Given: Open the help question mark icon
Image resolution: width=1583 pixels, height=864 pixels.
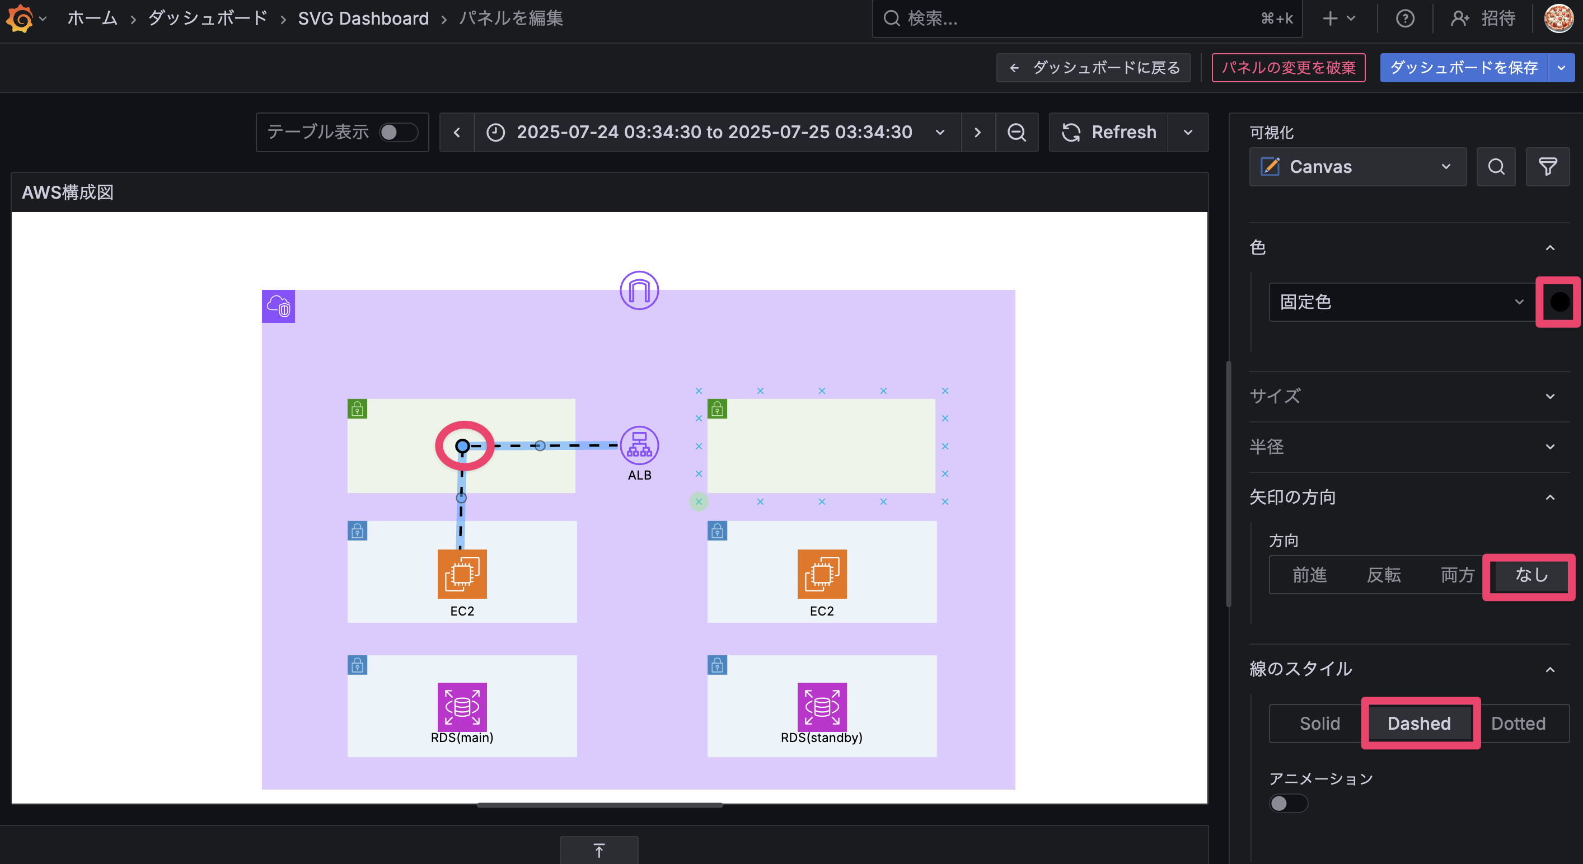Looking at the screenshot, I should pos(1405,18).
